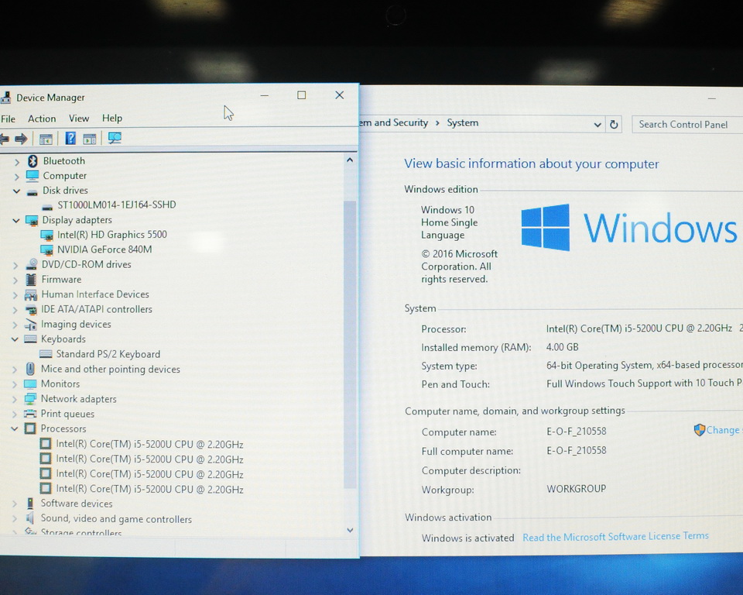
Task: Open the Action menu
Action: 42,119
